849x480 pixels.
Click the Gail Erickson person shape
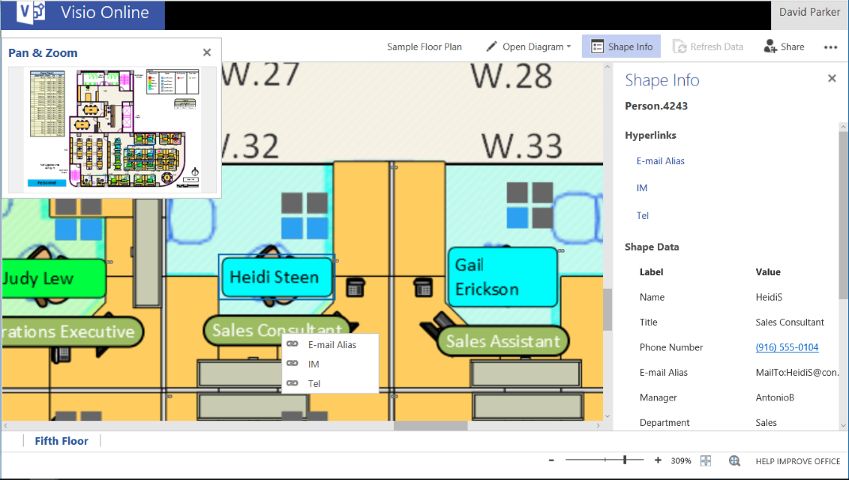[502, 277]
